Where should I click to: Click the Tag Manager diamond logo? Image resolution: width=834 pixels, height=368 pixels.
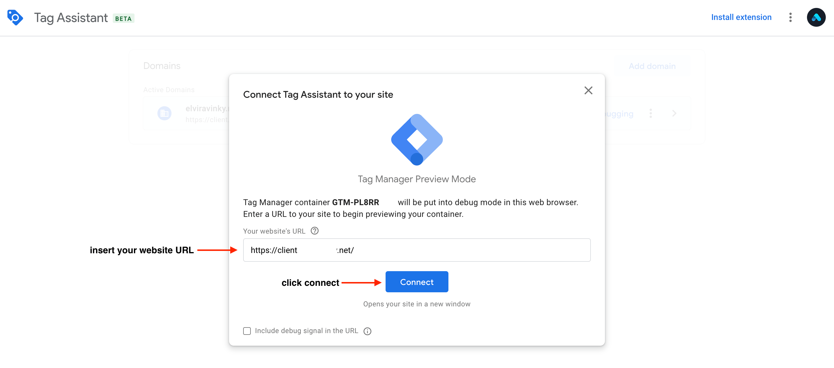click(417, 139)
